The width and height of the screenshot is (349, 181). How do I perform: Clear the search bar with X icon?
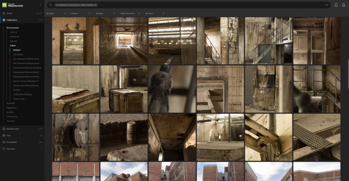tap(327, 5)
